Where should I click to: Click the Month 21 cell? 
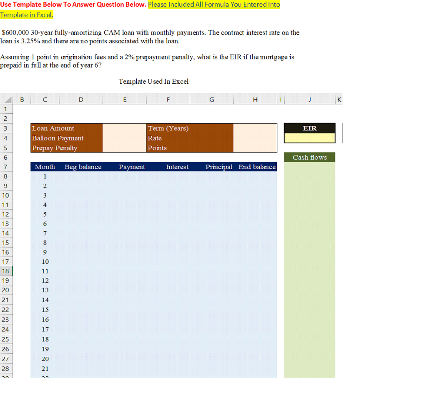(x=45, y=369)
